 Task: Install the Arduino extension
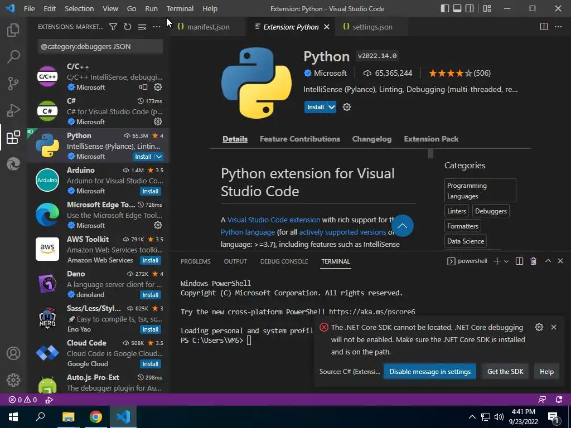click(x=151, y=191)
